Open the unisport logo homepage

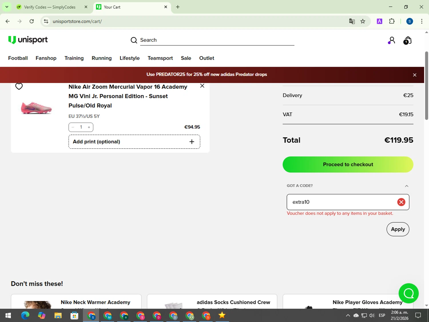(28, 40)
